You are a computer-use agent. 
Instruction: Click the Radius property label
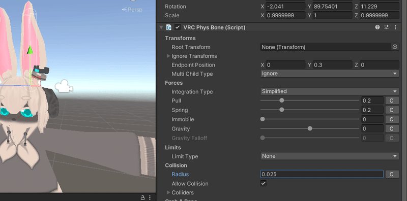[180, 174]
